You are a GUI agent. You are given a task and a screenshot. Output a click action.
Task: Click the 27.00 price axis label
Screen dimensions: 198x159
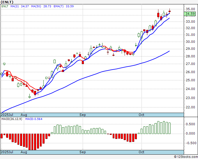pyautogui.click(x=190, y=64)
